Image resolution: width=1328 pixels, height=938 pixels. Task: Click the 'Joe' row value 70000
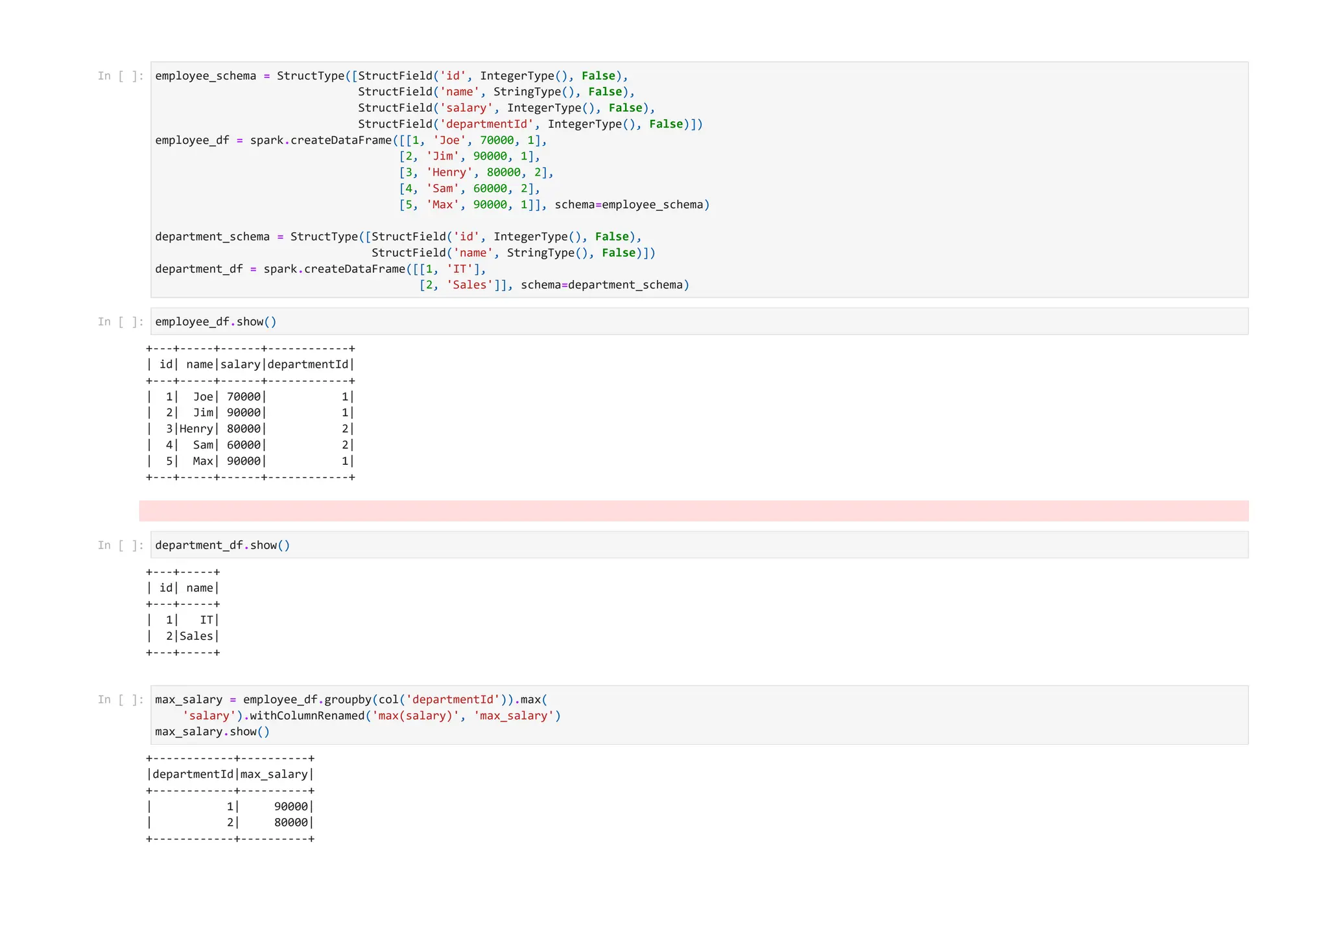point(244,397)
